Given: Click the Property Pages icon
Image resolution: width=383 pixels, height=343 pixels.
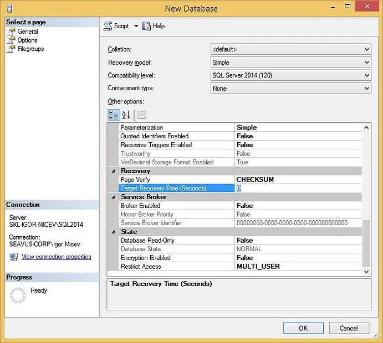Looking at the screenshot, I should click(x=141, y=115).
